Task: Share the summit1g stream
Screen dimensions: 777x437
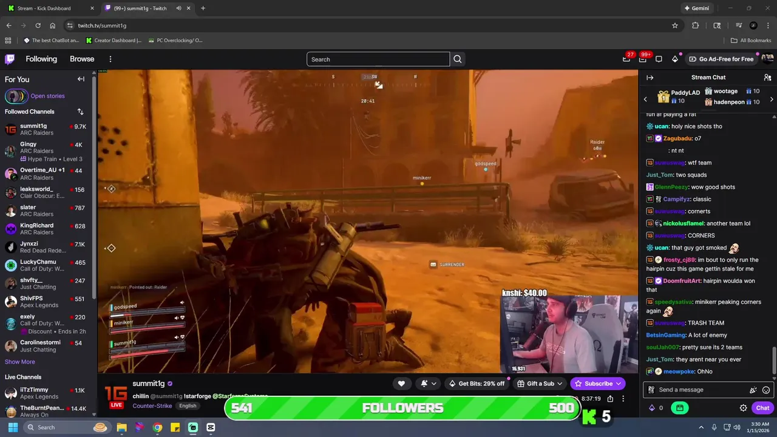Action: pos(610,399)
